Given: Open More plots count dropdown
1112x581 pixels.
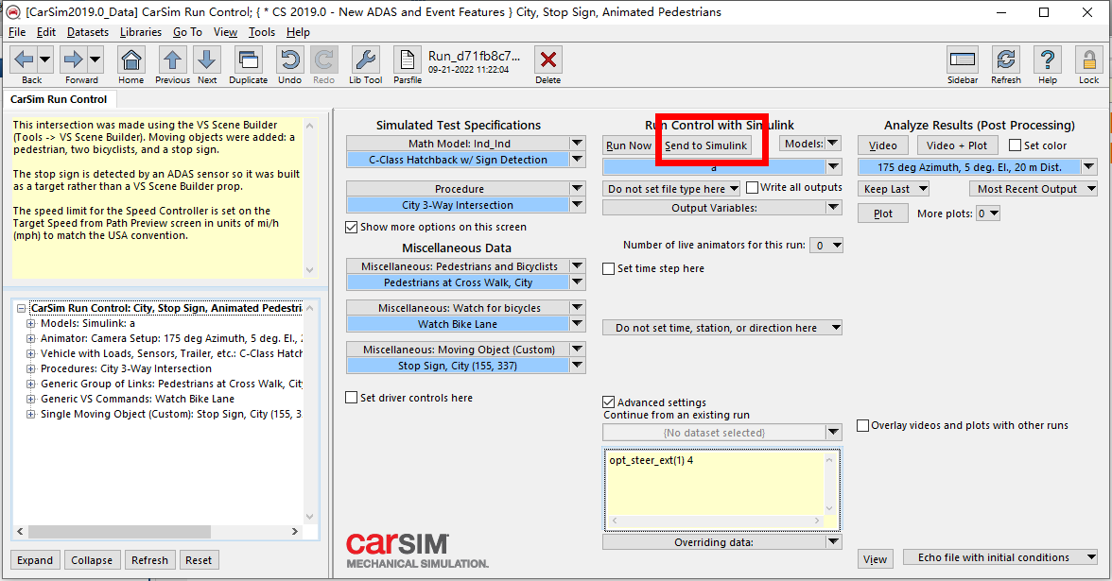Looking at the screenshot, I should 988,214.
